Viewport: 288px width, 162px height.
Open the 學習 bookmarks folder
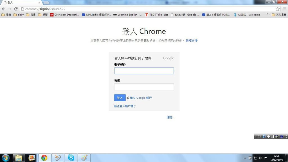click(43, 15)
